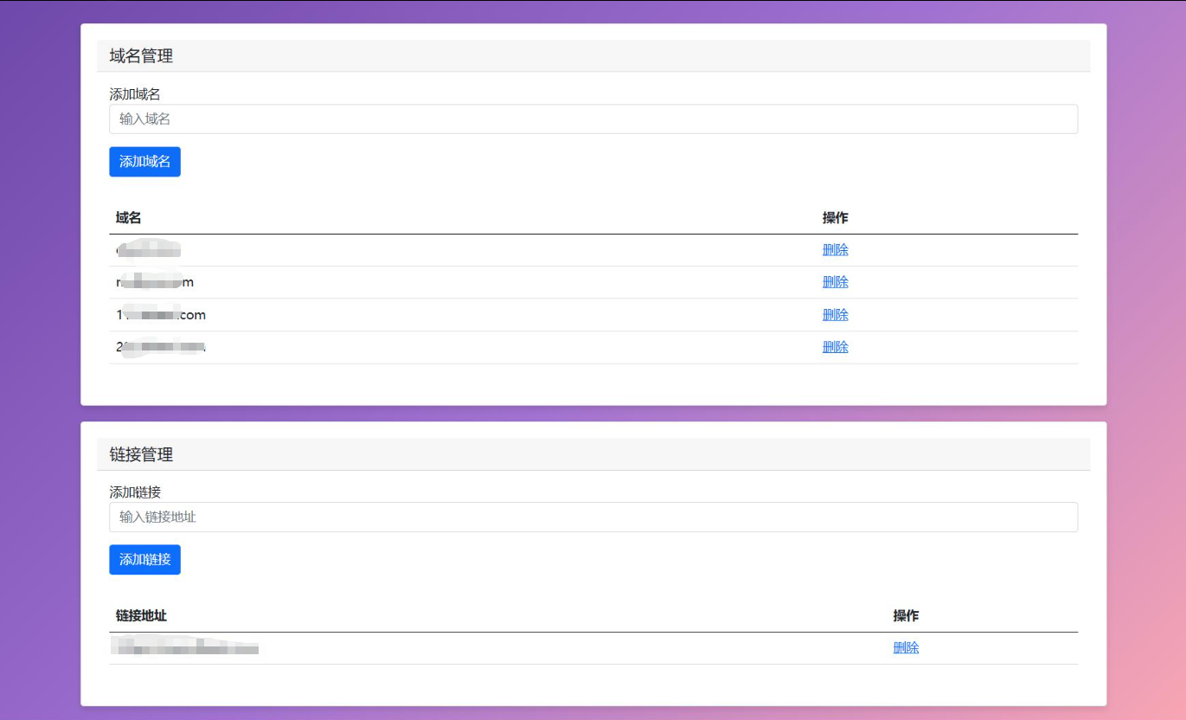Remove the third domain ending in .com
The height and width of the screenshot is (720, 1186).
[x=835, y=315]
